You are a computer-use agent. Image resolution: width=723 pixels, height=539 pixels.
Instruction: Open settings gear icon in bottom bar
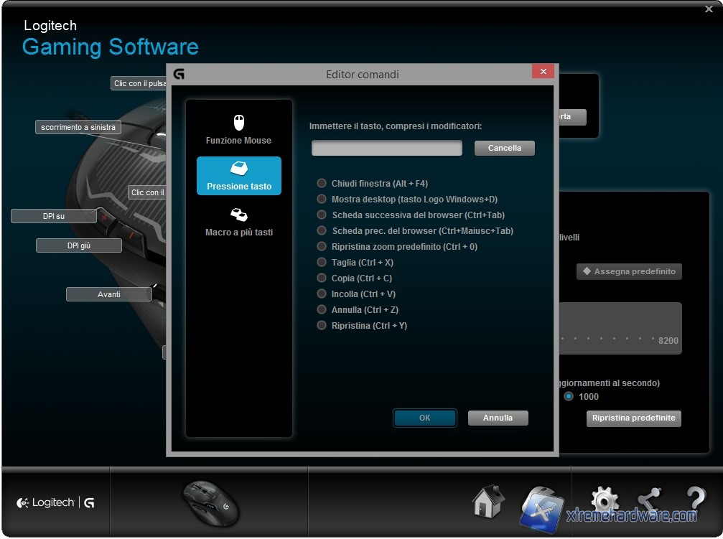(605, 500)
